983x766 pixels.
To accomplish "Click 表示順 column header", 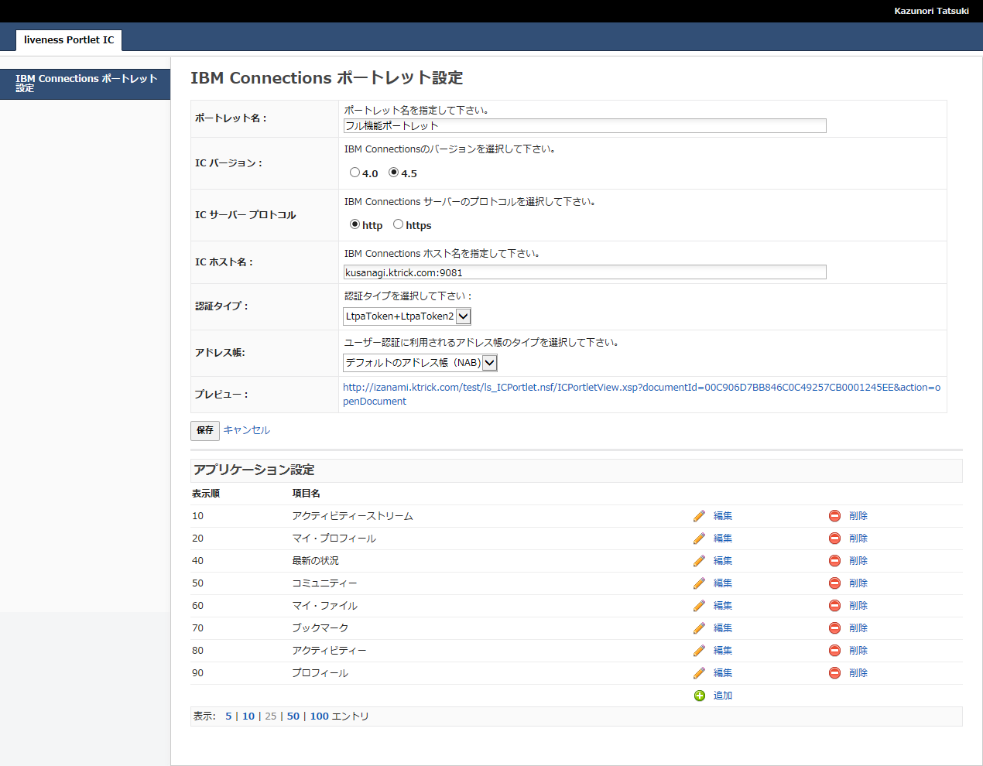I will [x=206, y=494].
